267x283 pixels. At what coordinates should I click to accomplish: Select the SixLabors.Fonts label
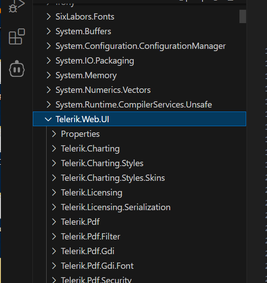pos(85,17)
